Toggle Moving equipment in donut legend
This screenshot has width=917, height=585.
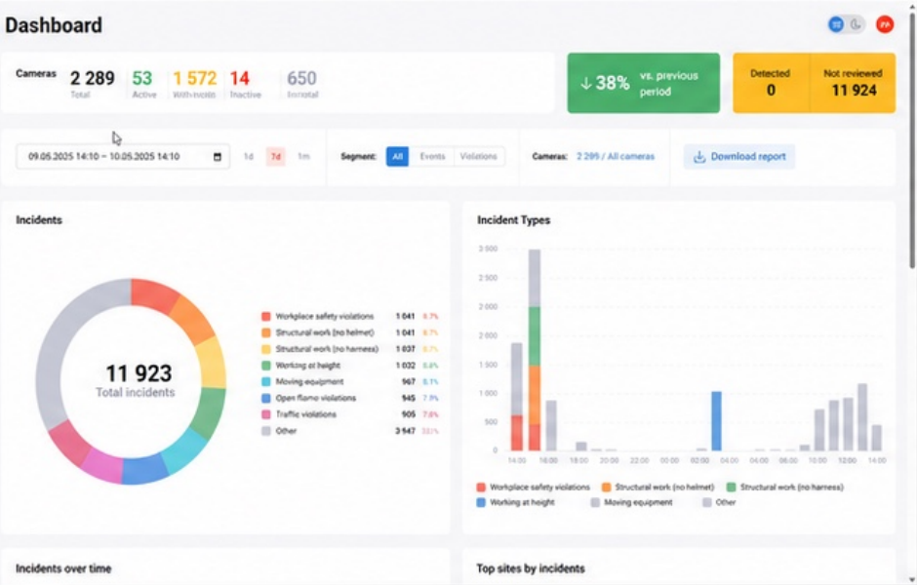(303, 381)
